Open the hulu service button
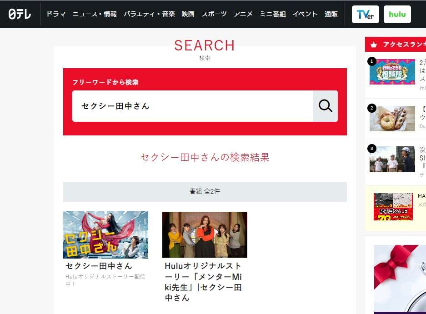Viewport: 426px width, 314px height. click(x=397, y=14)
